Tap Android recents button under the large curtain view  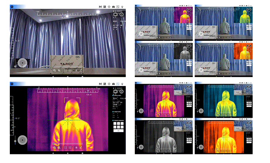point(82,76)
